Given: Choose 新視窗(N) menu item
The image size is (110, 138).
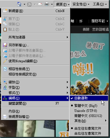Looking at the screenshot, I should (36, 11).
